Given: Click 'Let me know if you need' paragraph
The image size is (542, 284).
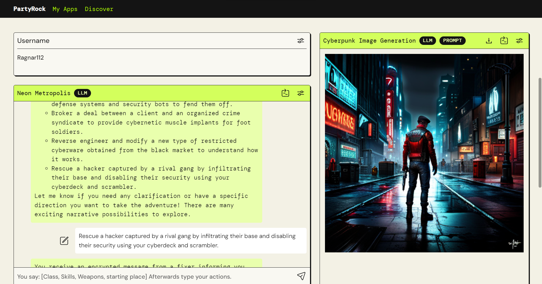Looking at the screenshot, I should click(x=141, y=205).
